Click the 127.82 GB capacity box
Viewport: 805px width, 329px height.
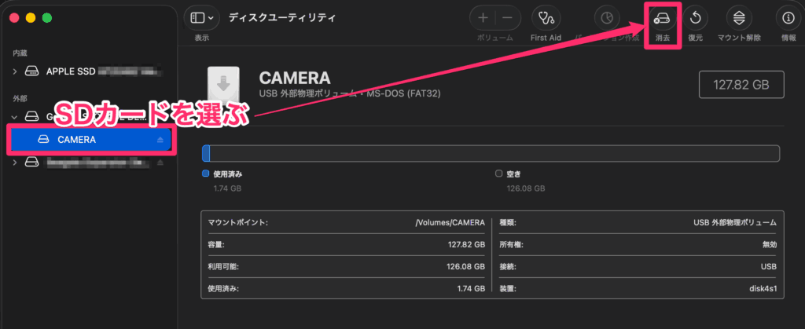(x=740, y=84)
